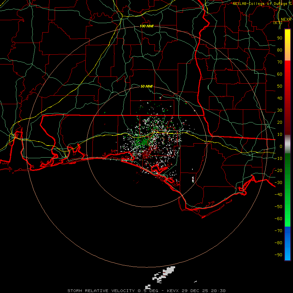Click the 50 NMI range ring label
This screenshot has width=293, height=293.
click(146, 86)
